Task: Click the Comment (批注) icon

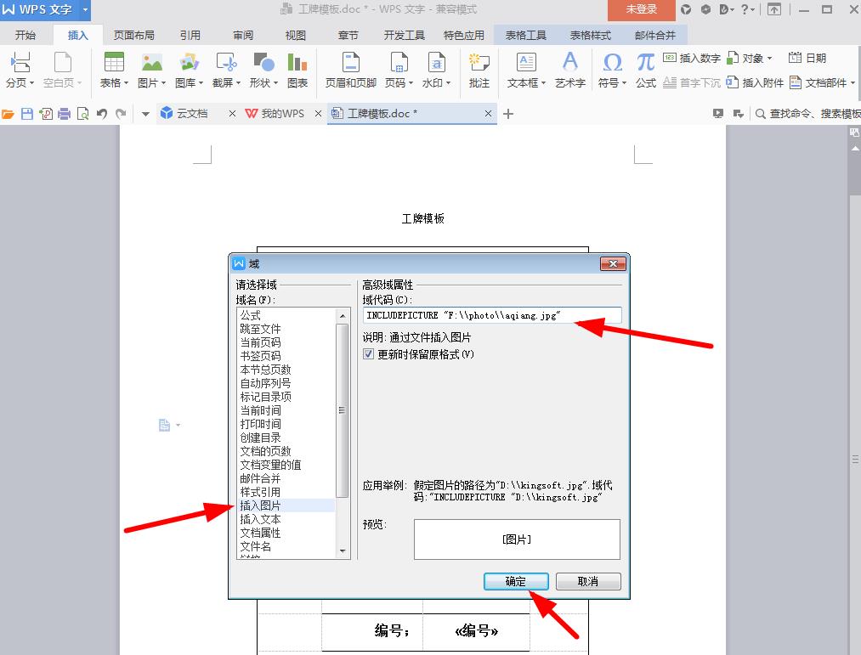Action: point(479,64)
